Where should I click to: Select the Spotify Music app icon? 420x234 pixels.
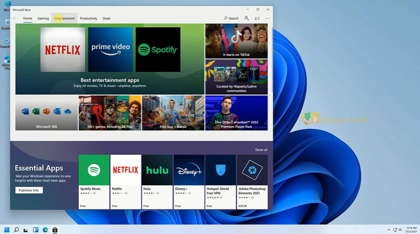(94, 170)
